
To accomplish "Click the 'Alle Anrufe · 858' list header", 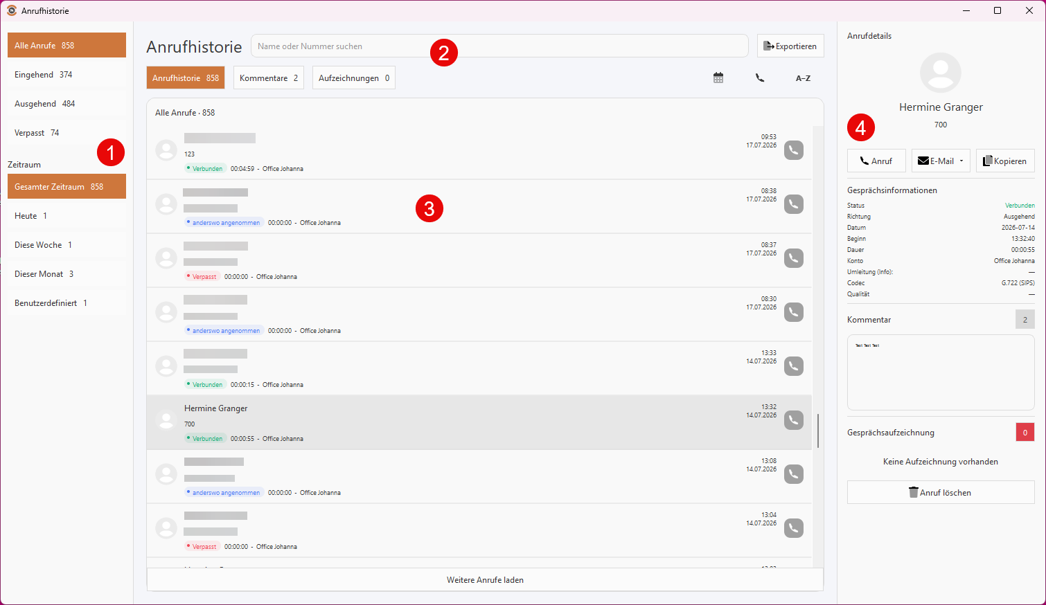I will tap(185, 113).
